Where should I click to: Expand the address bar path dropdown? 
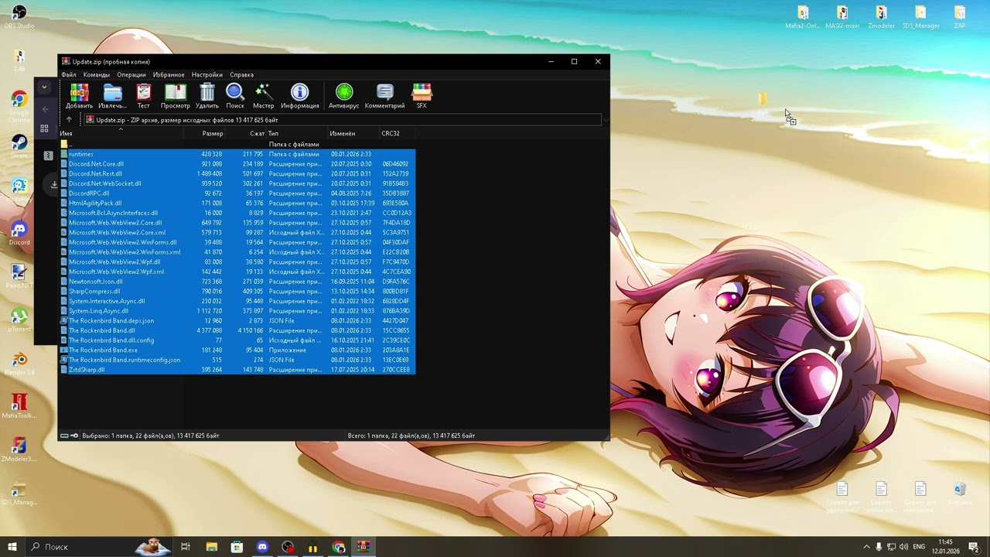605,120
